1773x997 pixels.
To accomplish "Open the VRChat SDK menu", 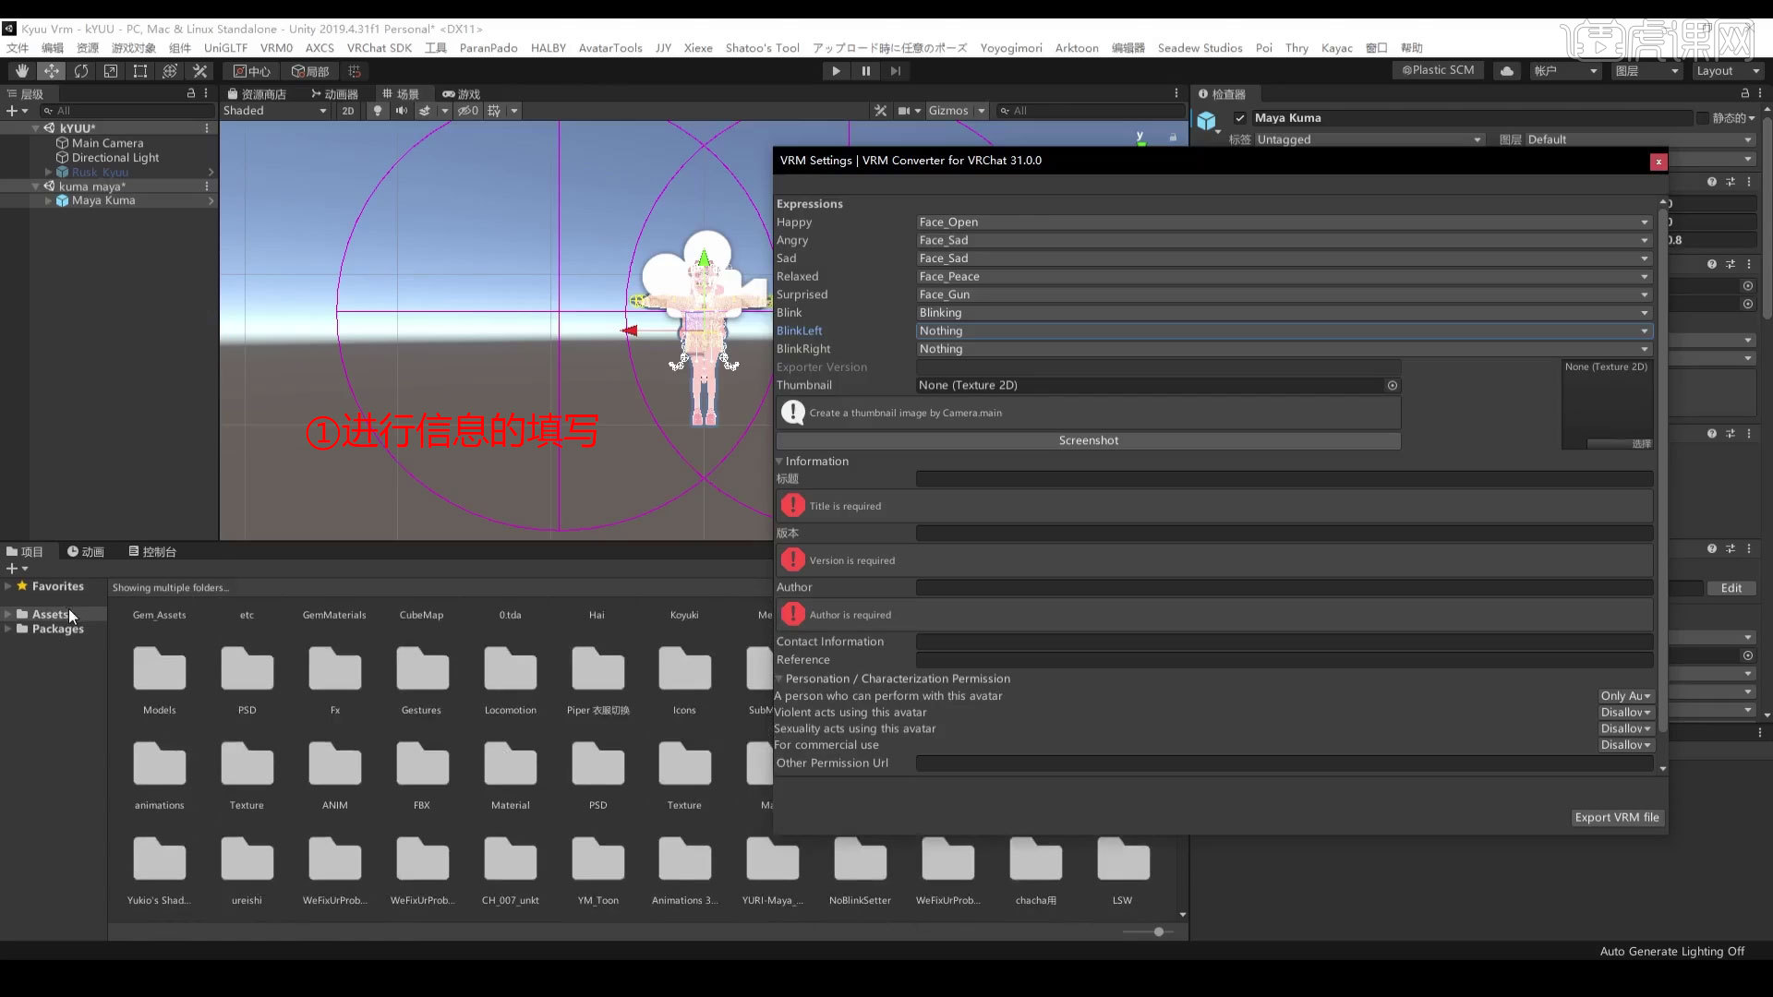I will 380,48.
